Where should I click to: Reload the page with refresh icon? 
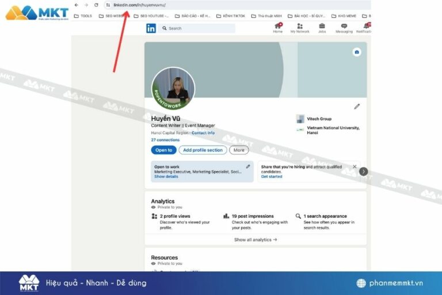(96, 5)
